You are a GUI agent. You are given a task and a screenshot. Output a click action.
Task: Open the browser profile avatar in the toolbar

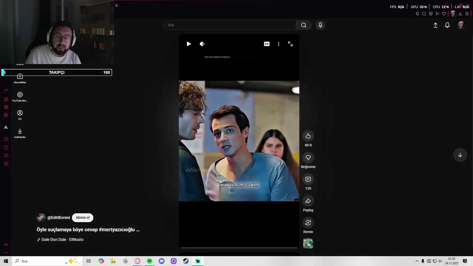(x=453, y=14)
